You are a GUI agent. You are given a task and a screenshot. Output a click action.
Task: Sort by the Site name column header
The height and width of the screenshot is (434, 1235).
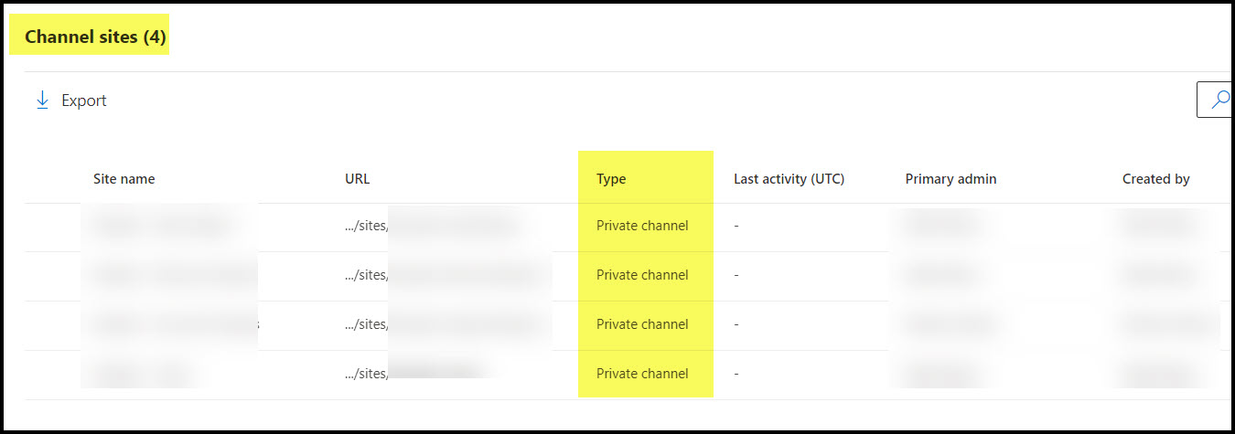coord(124,179)
